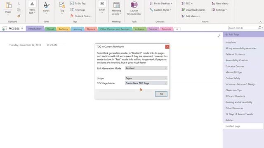Select the Untitled page entry
Viewport: 264px width, 148px height.
243,126
